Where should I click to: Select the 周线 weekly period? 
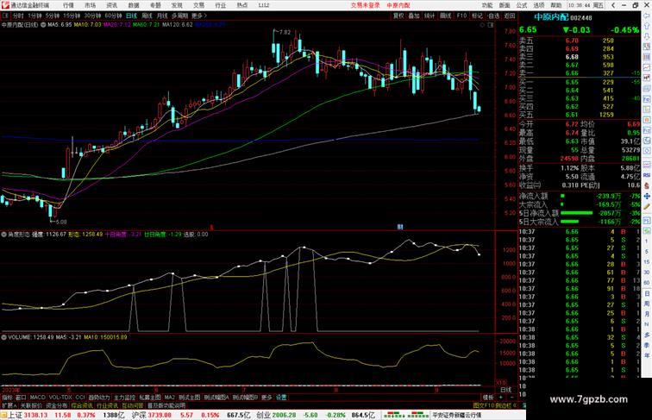(x=147, y=16)
